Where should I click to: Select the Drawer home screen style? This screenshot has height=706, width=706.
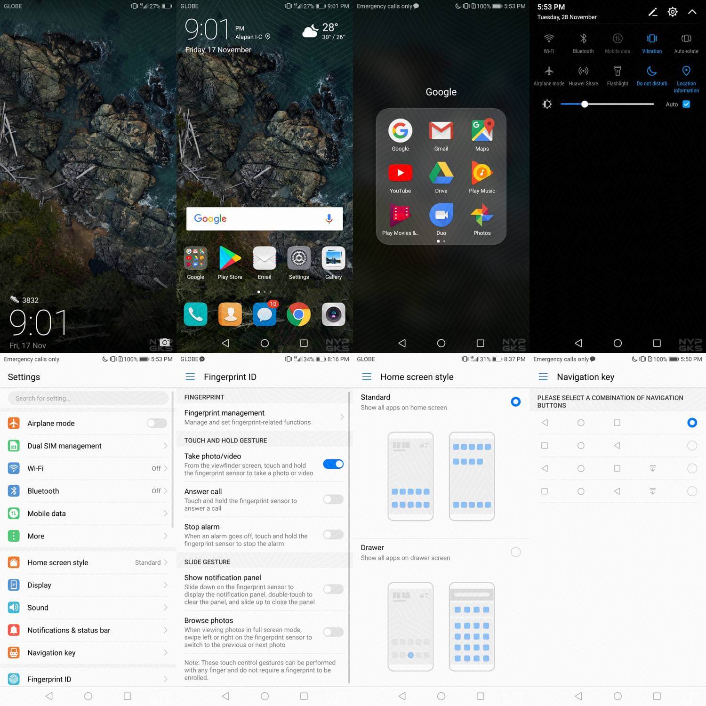(x=516, y=552)
